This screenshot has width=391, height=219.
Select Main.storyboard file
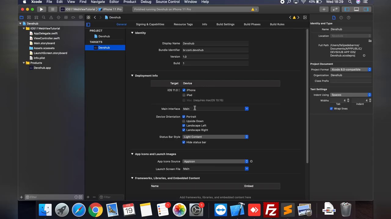[44, 43]
